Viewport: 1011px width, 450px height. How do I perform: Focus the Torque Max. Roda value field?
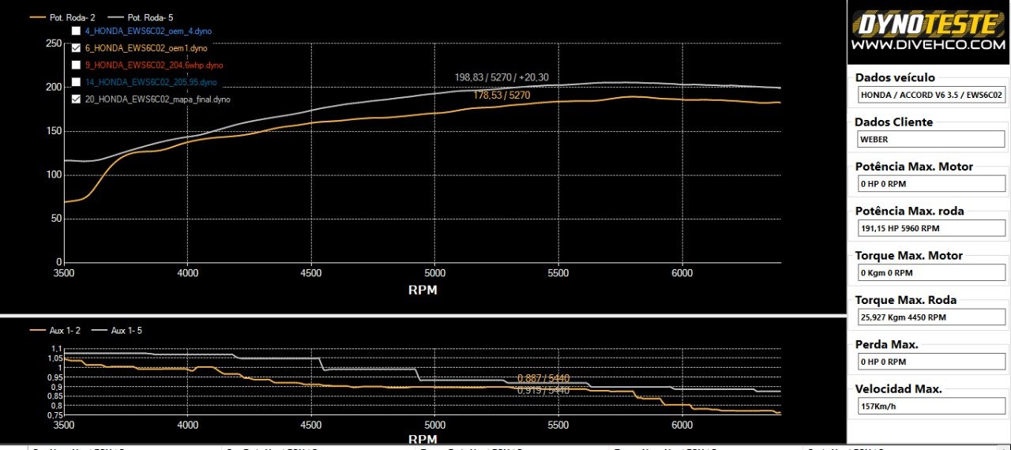point(930,317)
